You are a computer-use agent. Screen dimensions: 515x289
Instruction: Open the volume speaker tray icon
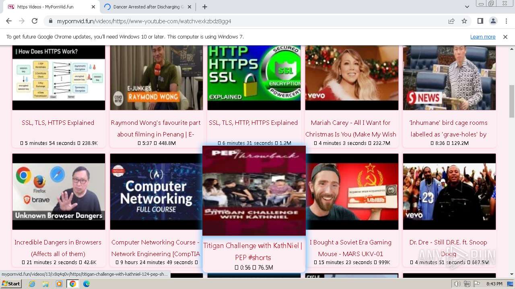(457, 284)
